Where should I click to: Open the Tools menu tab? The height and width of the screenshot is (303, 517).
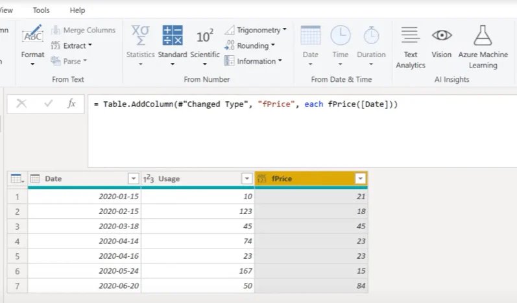41,10
